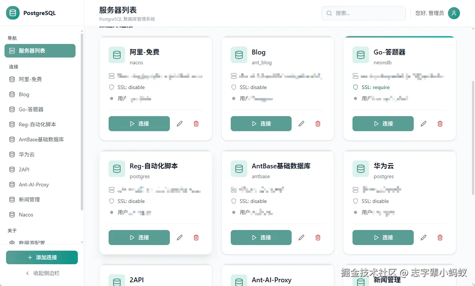Select Go-答题器 connection in sidebar
This screenshot has height=286, width=475.
(x=40, y=109)
